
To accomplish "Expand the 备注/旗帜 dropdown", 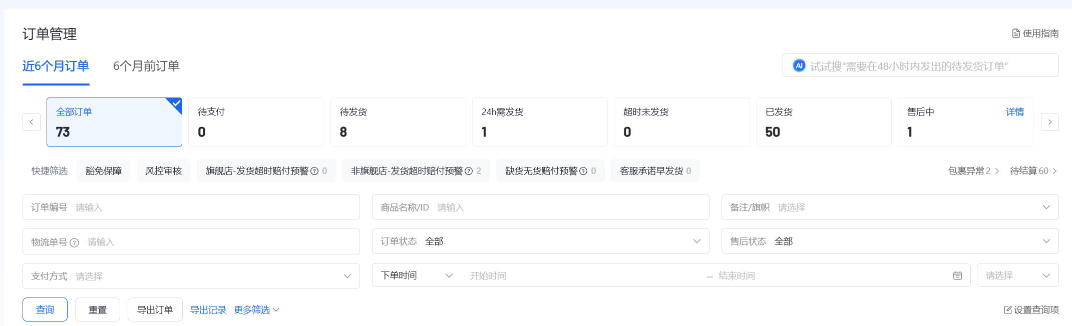I will tap(890, 207).
